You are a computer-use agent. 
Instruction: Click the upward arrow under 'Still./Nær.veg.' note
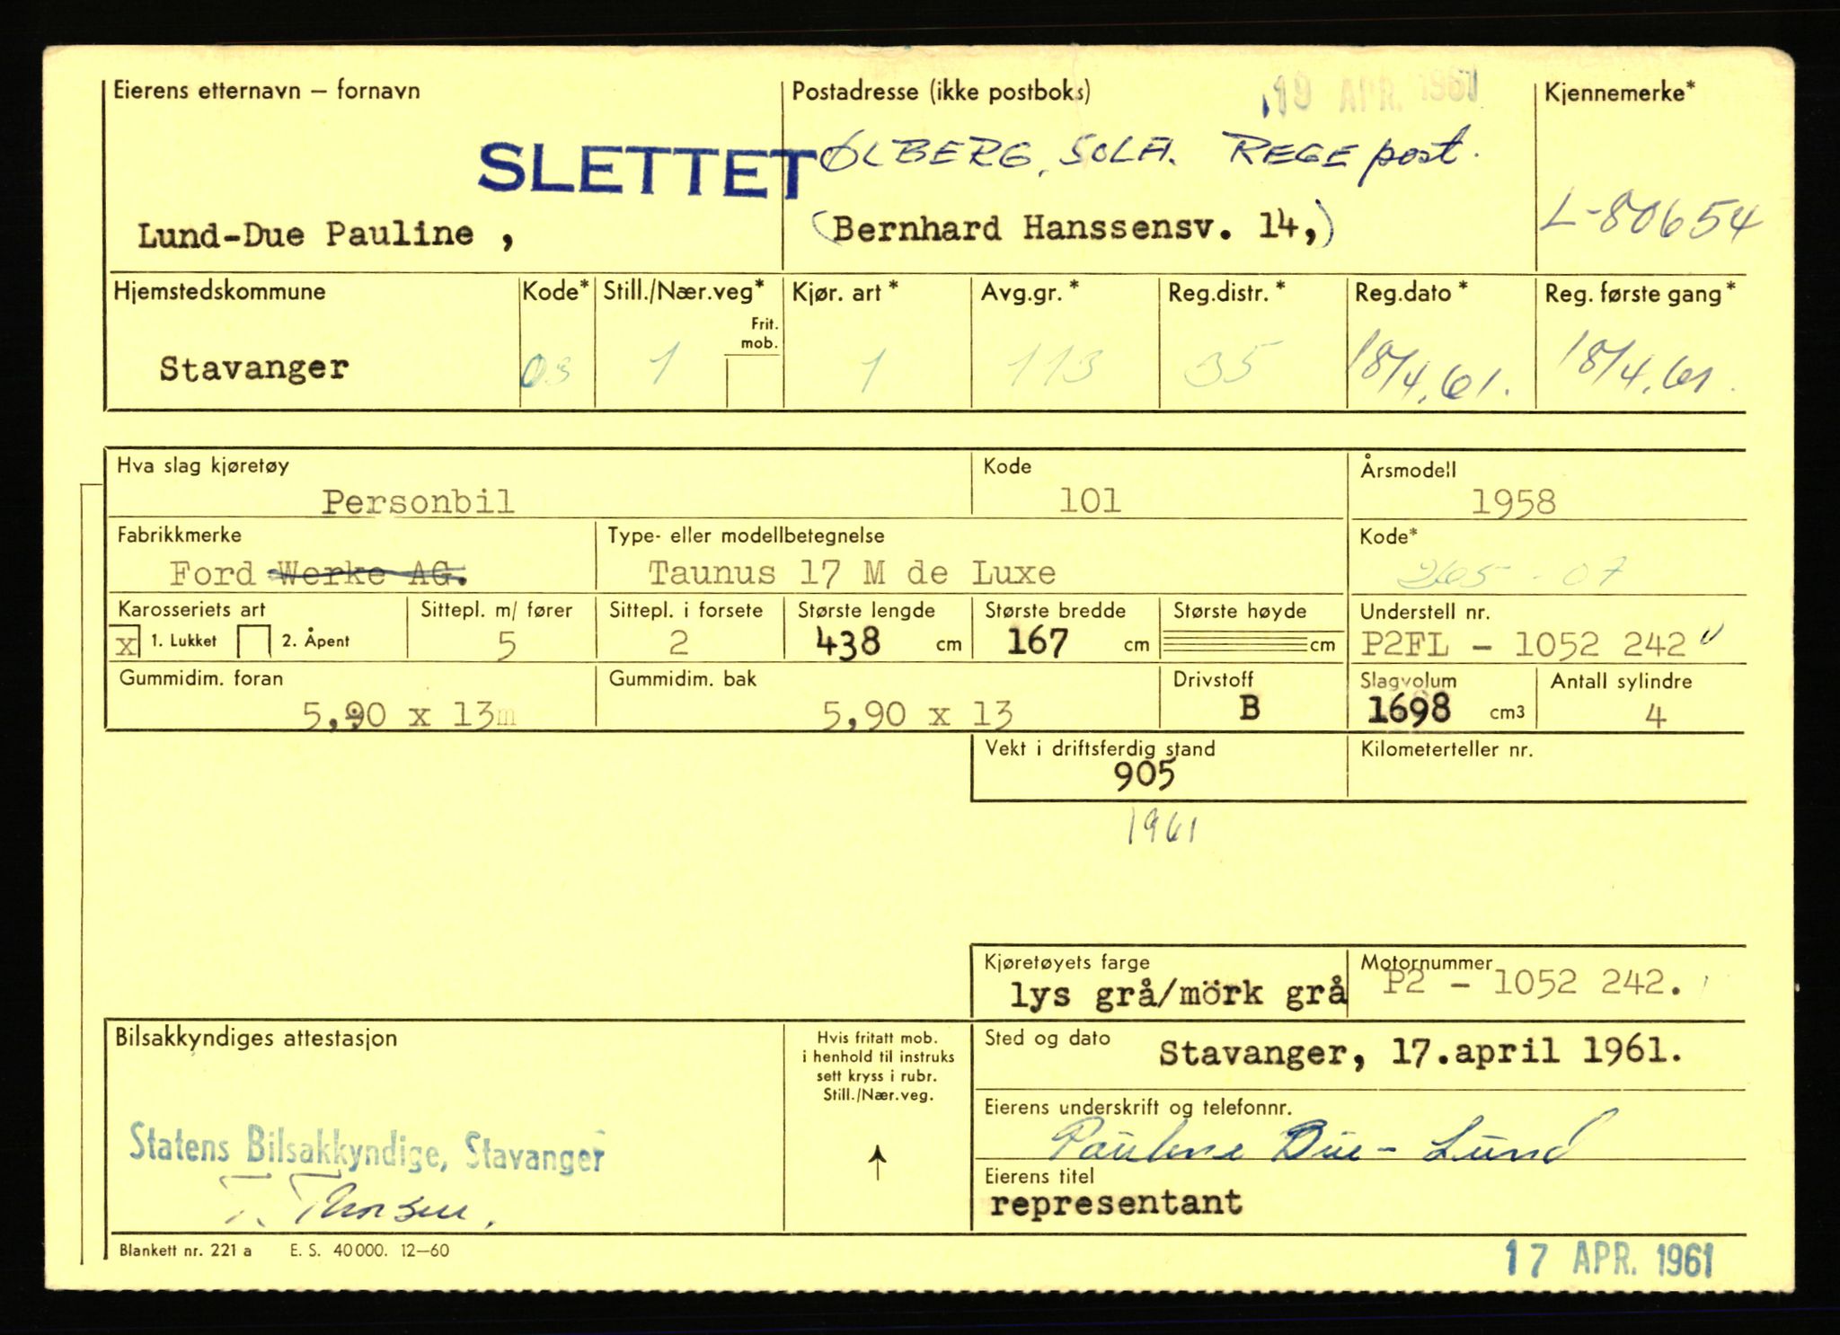[x=878, y=1163]
